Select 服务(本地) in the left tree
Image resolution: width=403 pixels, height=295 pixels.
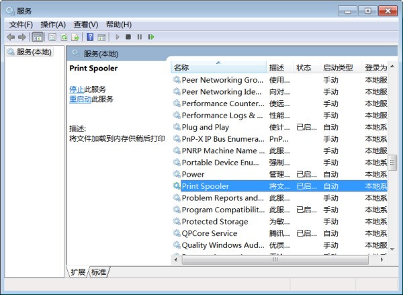pos(34,52)
